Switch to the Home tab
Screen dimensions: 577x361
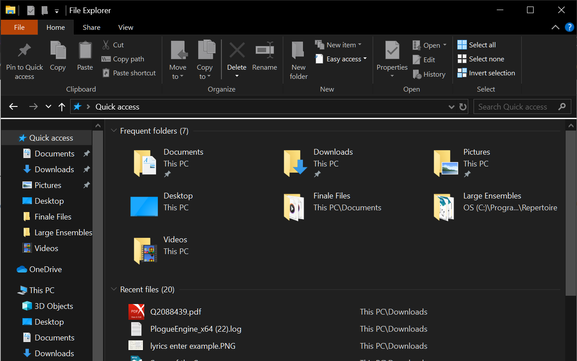tap(56, 27)
